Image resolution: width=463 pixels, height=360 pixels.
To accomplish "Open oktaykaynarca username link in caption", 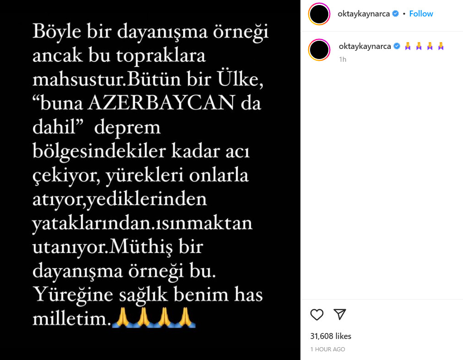I will 365,46.
